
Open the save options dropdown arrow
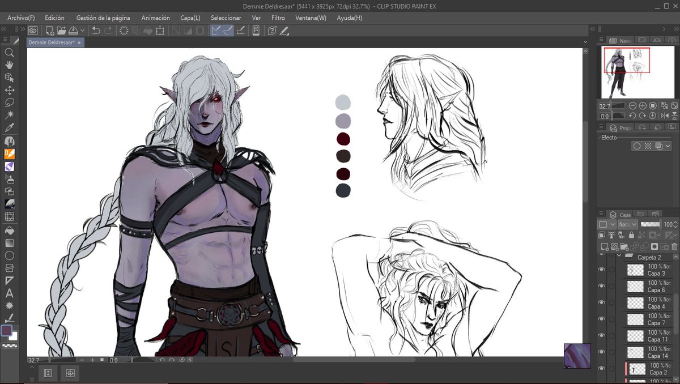point(83,31)
